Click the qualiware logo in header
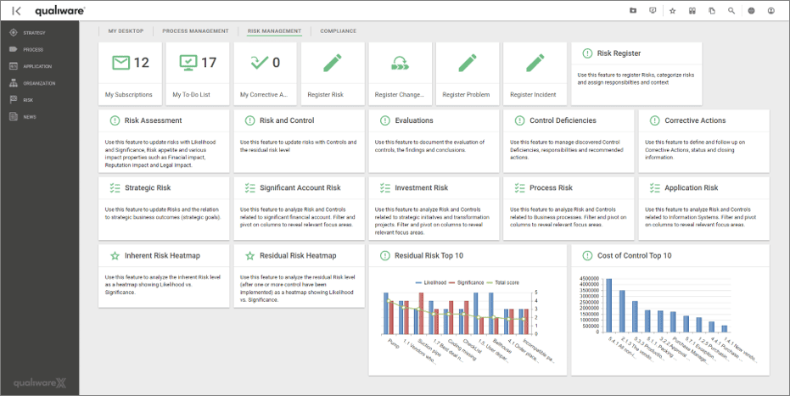 tap(60, 11)
